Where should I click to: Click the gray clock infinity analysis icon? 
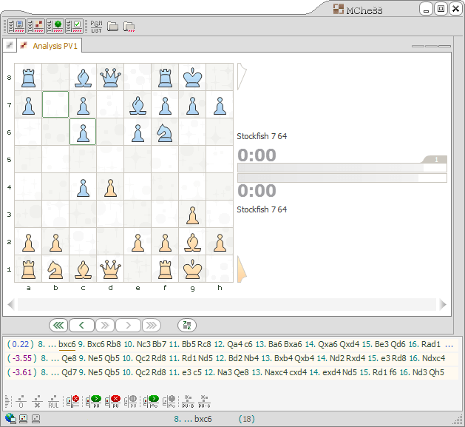click(169, 401)
